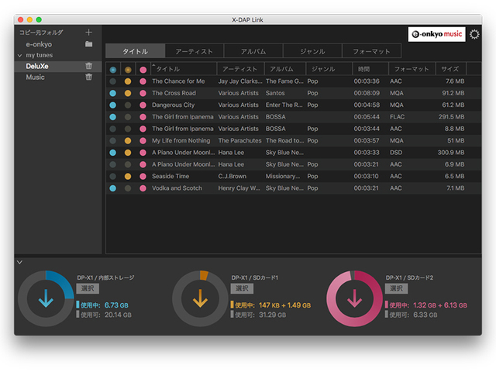Viewport: 496px width, 372px height.
Task: Click 選択 button for 内部ストレージ
Action: click(87, 288)
